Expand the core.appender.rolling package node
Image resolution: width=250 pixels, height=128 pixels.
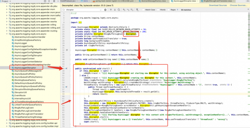(x=6, y=24)
